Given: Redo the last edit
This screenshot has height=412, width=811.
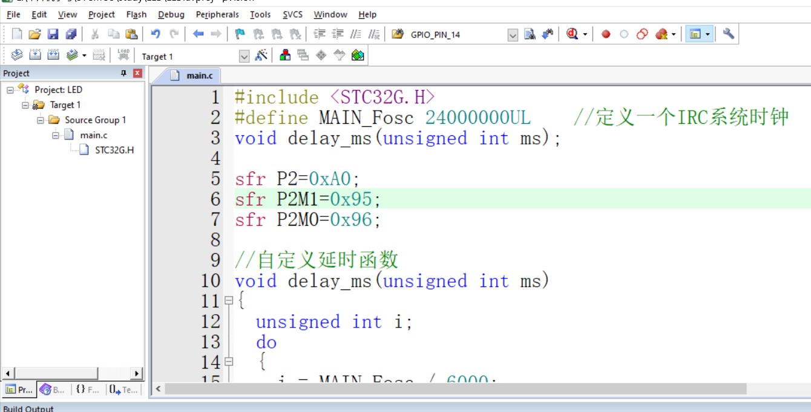Looking at the screenshot, I should pyautogui.click(x=174, y=34).
